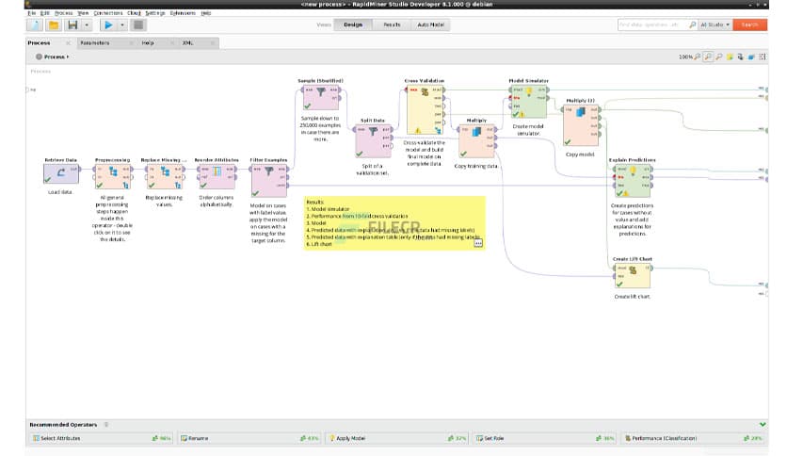Select the Reorder Attributes operator
The image size is (787, 456).
click(217, 176)
